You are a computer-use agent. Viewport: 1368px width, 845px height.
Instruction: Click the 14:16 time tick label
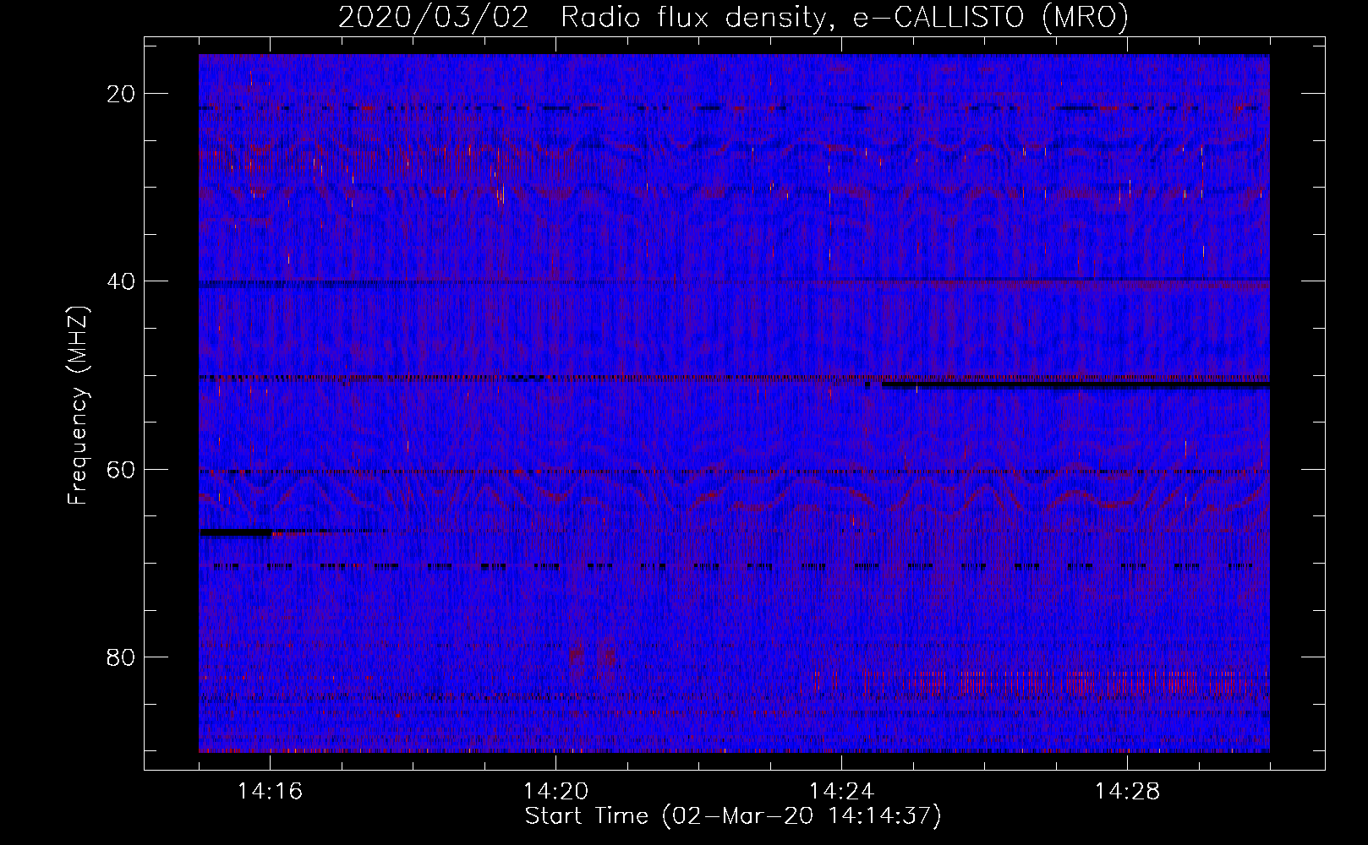[x=270, y=792]
